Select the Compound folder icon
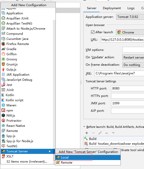 (x=3, y=33)
